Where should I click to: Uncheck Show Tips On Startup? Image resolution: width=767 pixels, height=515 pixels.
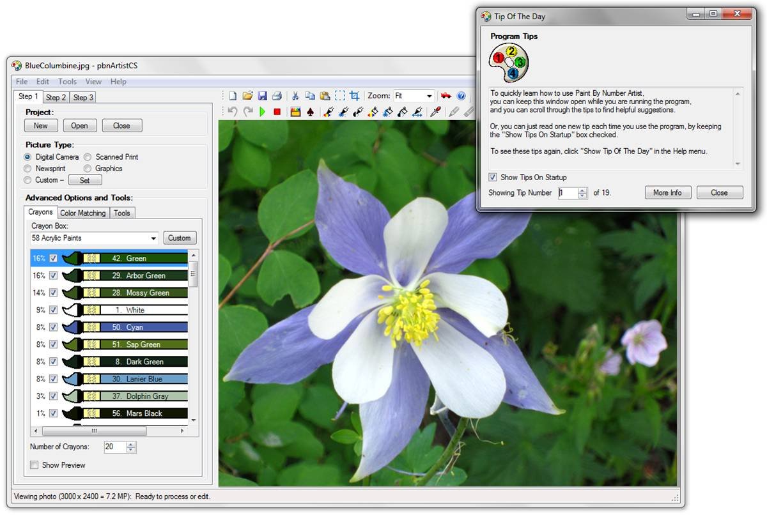(492, 177)
